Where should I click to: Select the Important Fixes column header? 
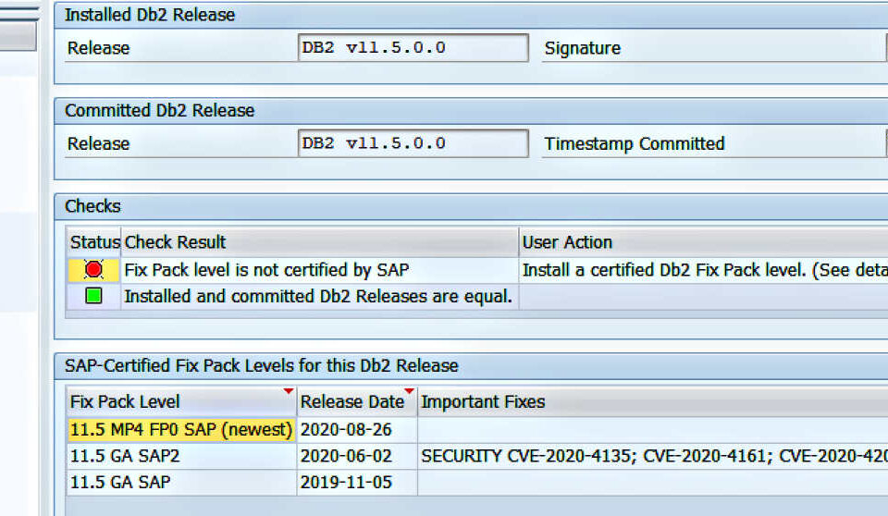653,401
